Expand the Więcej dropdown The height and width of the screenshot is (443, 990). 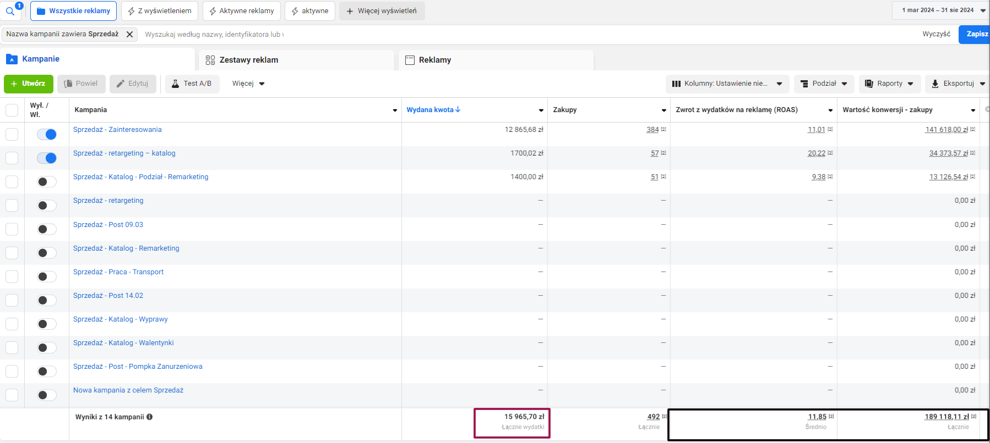click(248, 84)
